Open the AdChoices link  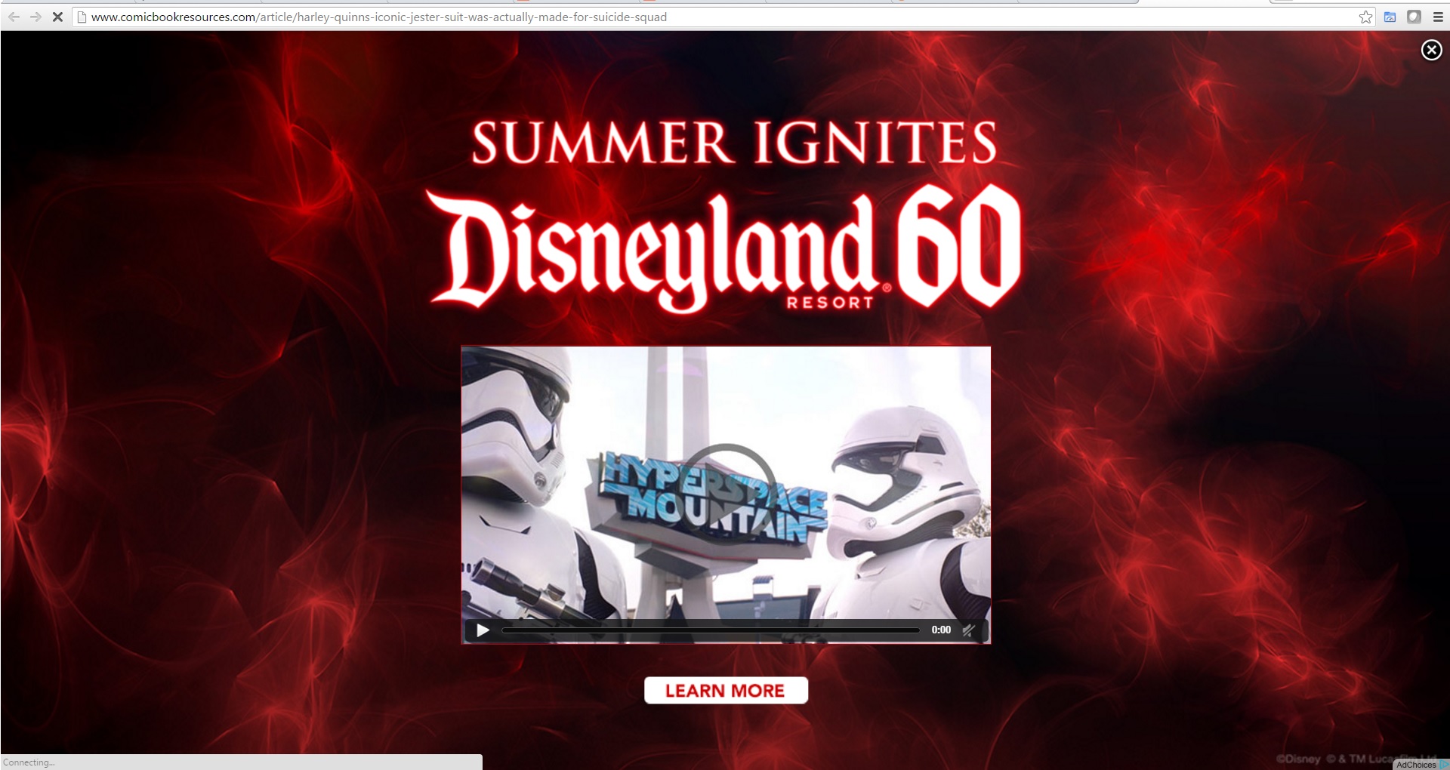point(1421,764)
